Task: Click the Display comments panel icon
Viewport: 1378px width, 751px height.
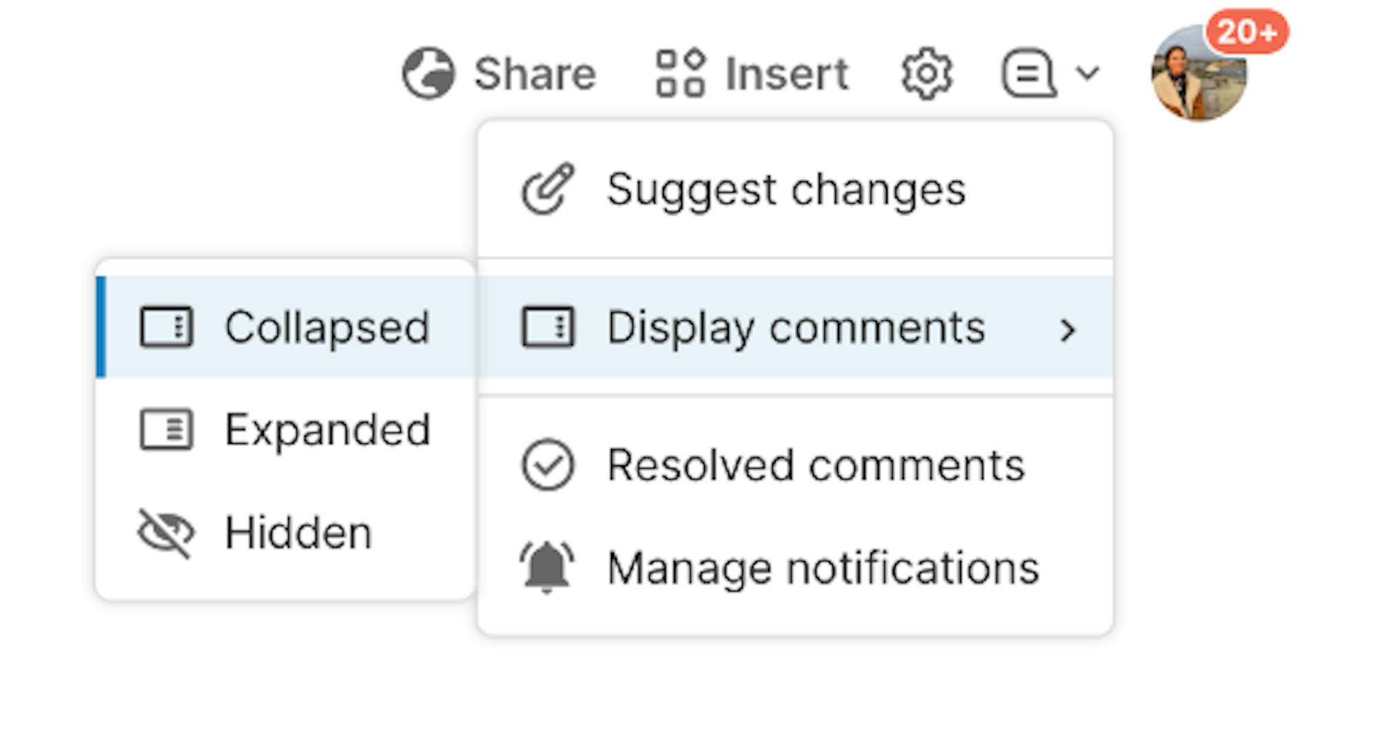Action: 548,327
